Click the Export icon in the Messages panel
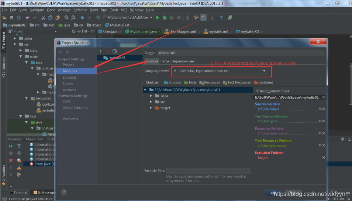Image resolution: width=352 pixels, height=201 pixels. pos(19,167)
